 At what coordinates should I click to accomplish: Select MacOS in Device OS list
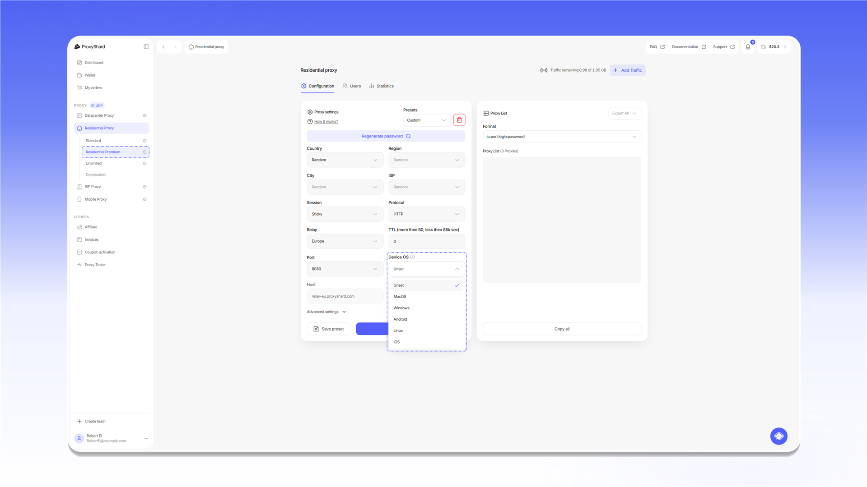tap(427, 297)
